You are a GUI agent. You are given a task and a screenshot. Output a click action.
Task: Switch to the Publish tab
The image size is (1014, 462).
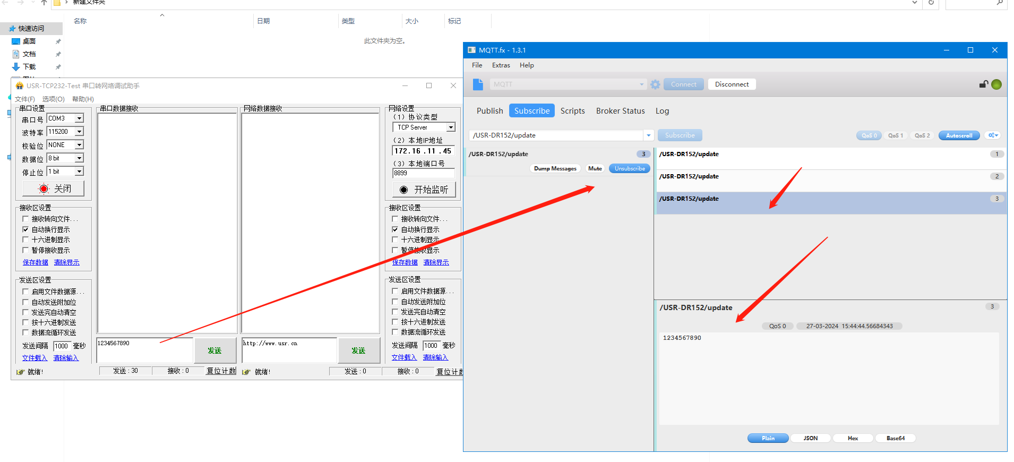489,111
